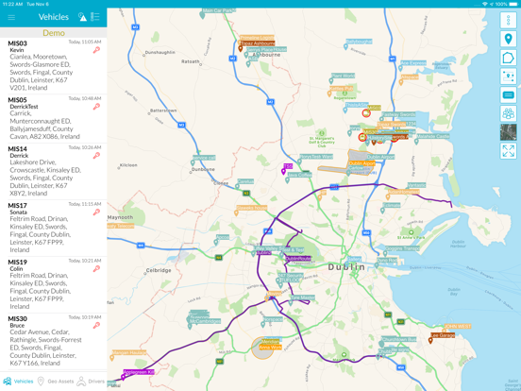Switch to the Vehicles tab
The height and width of the screenshot is (391, 521).
pos(18,382)
